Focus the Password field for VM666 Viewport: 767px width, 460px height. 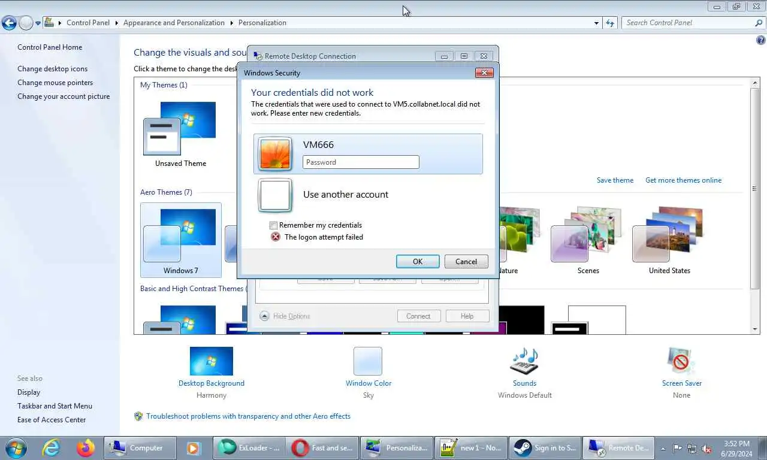[x=361, y=162]
